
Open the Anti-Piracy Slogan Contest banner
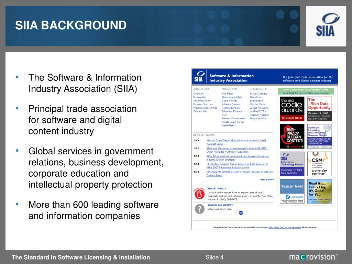(292, 136)
